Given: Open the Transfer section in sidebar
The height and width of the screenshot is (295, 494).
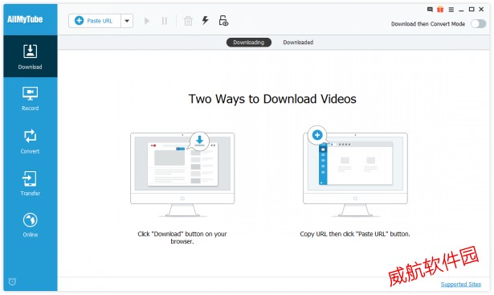Looking at the screenshot, I should (31, 183).
